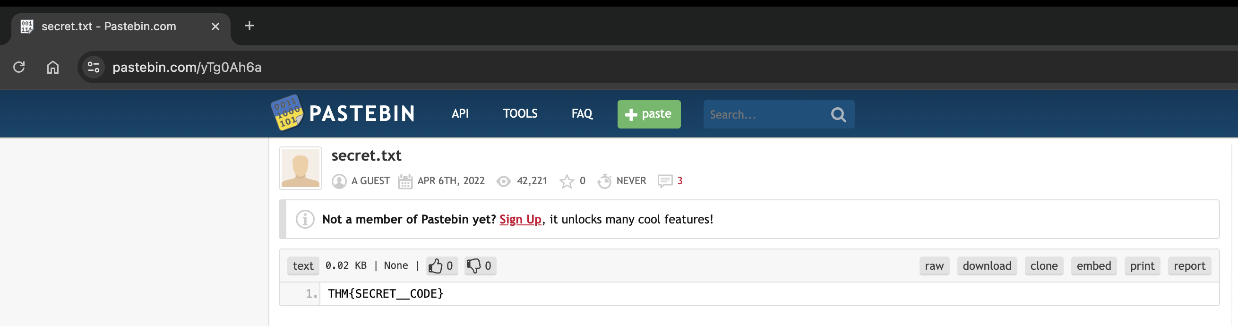Go to browser home page icon
This screenshot has height=326, width=1238.
click(53, 67)
